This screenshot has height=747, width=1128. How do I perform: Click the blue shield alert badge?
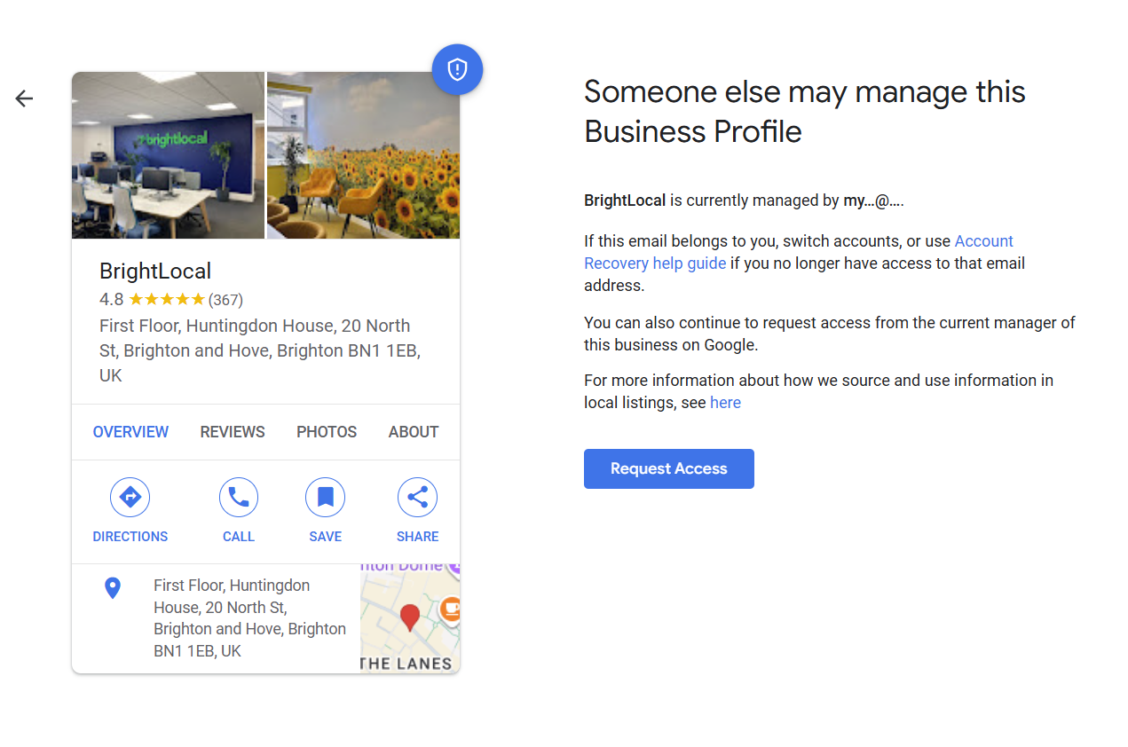point(457,69)
